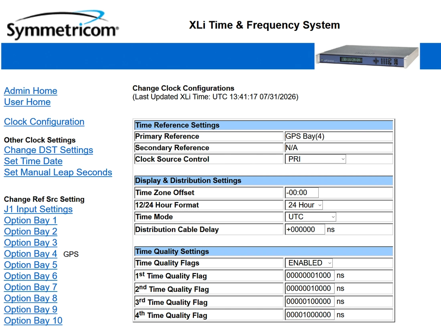Click the Symmetricom logo
Screen dimensions: 441x330
coord(63,25)
